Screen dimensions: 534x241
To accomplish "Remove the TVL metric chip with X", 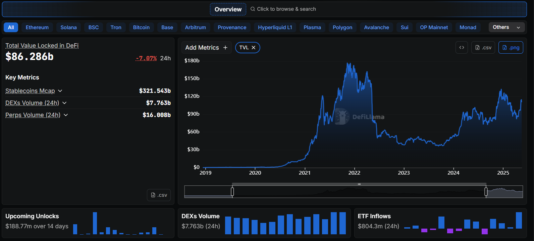I will coord(254,48).
